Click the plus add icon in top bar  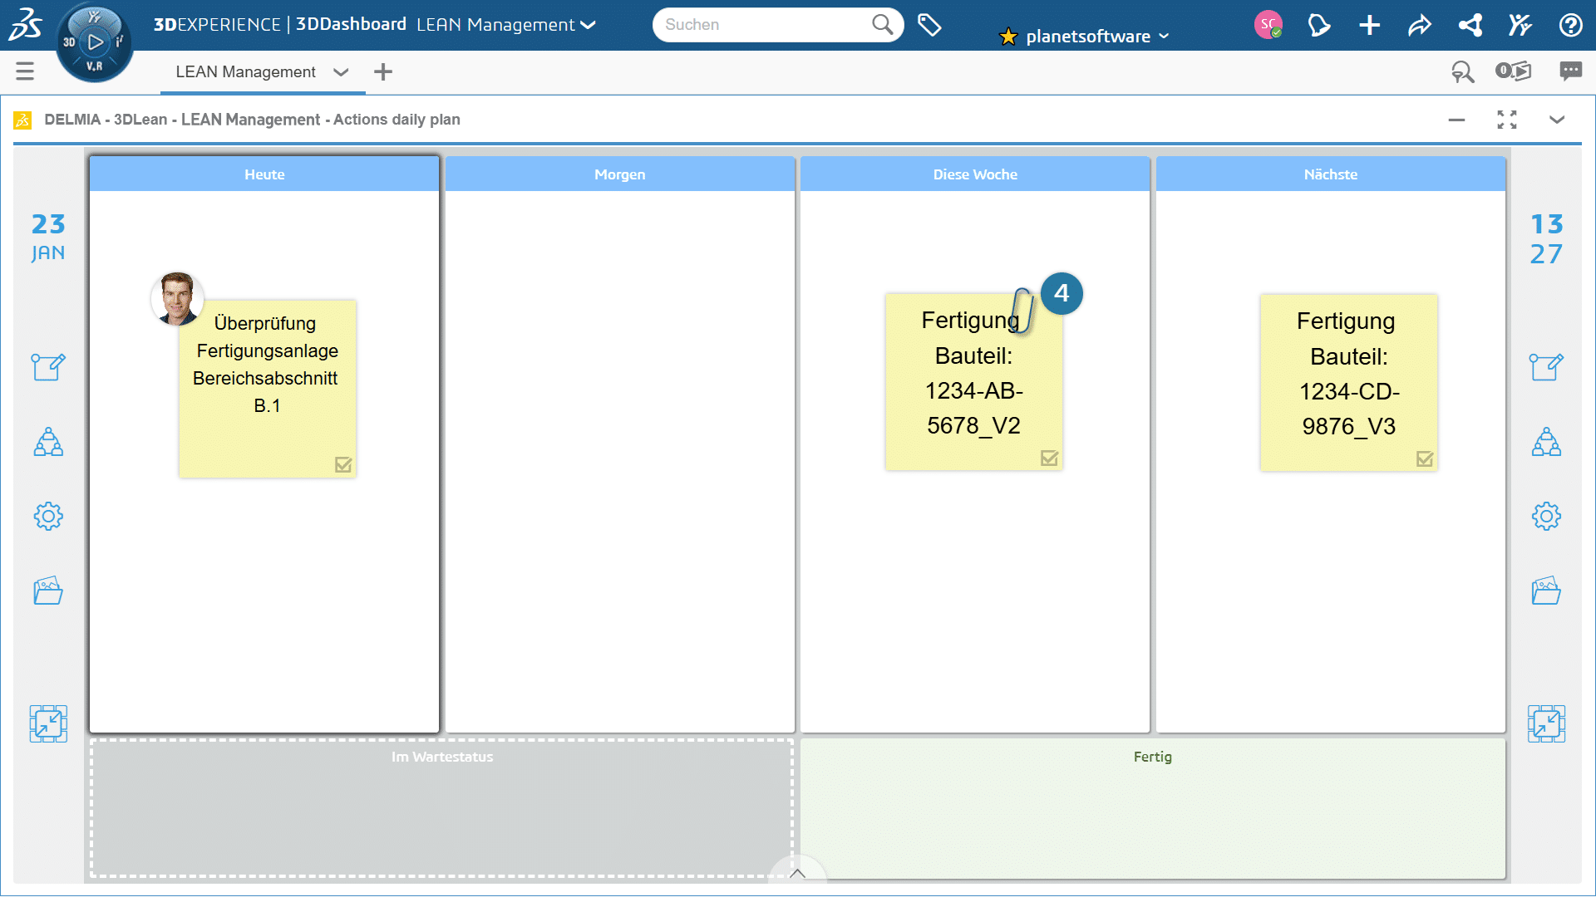pos(1369,25)
